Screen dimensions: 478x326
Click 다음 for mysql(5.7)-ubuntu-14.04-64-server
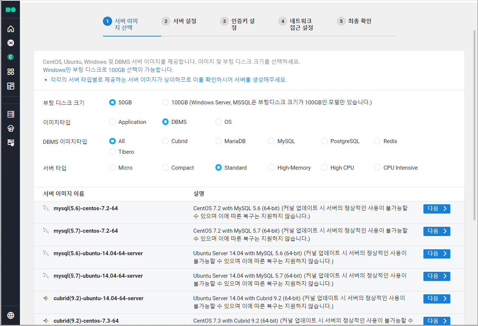click(437, 276)
